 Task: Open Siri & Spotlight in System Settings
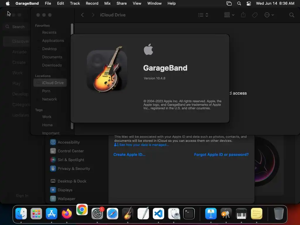pyautogui.click(x=67, y=160)
